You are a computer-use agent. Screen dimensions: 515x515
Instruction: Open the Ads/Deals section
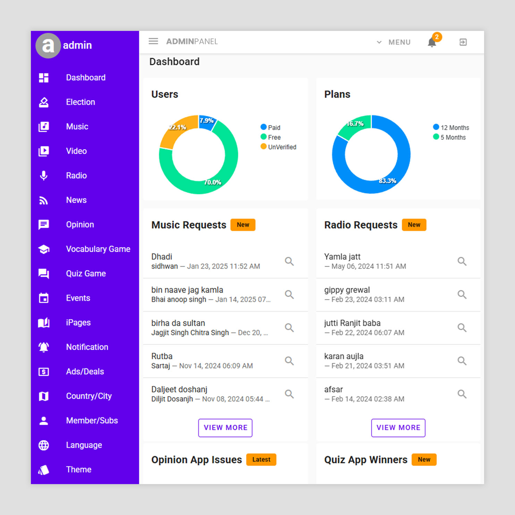(x=85, y=372)
